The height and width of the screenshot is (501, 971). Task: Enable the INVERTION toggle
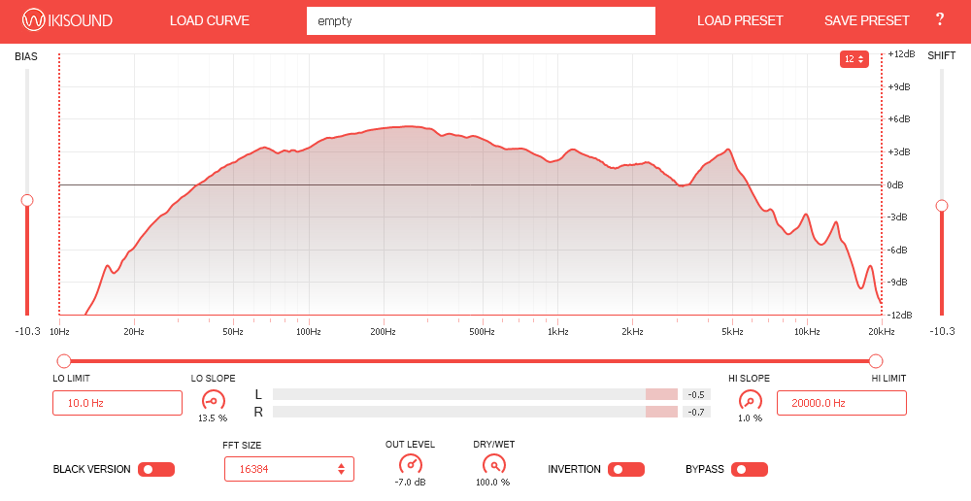point(626,470)
